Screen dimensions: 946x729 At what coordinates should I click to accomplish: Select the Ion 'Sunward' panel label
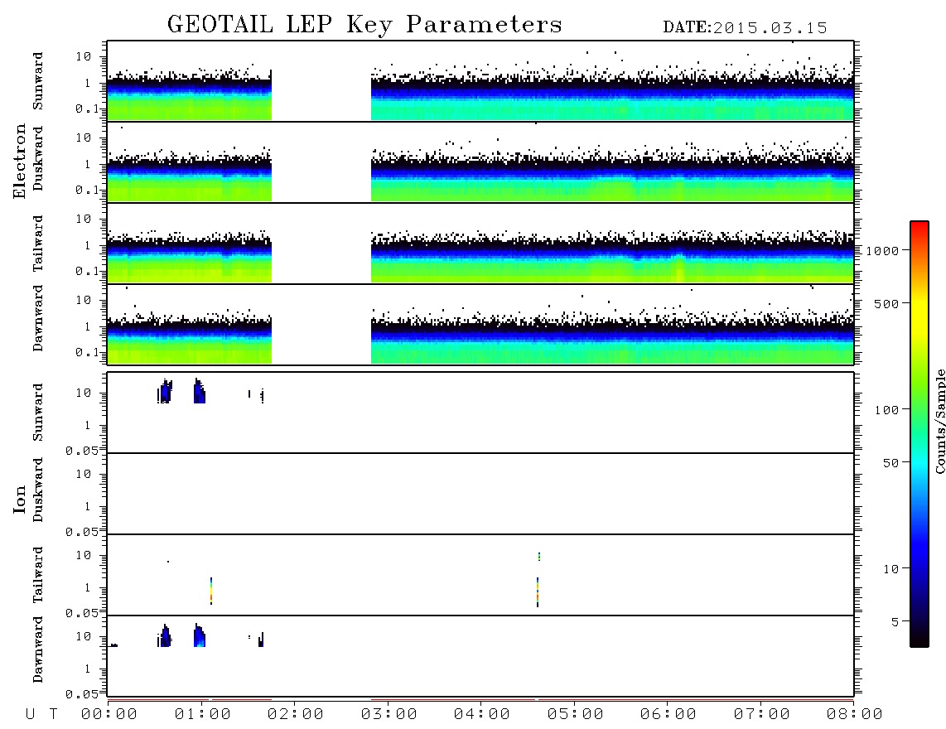[38, 413]
